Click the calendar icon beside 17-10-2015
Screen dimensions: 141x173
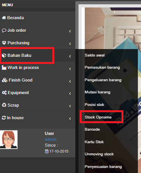(46, 151)
